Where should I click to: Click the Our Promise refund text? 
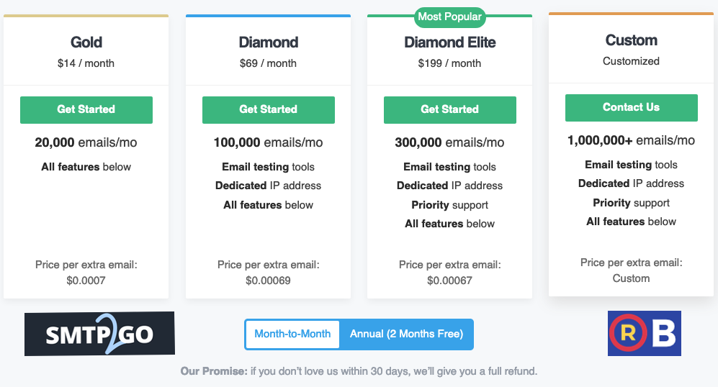point(359,371)
